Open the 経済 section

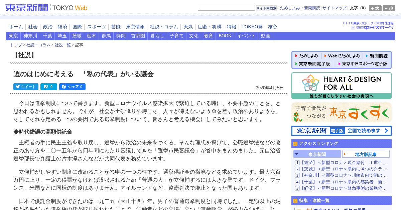coord(62,27)
